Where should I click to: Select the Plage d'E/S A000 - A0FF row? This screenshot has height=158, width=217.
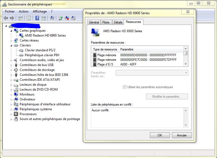tap(138, 64)
